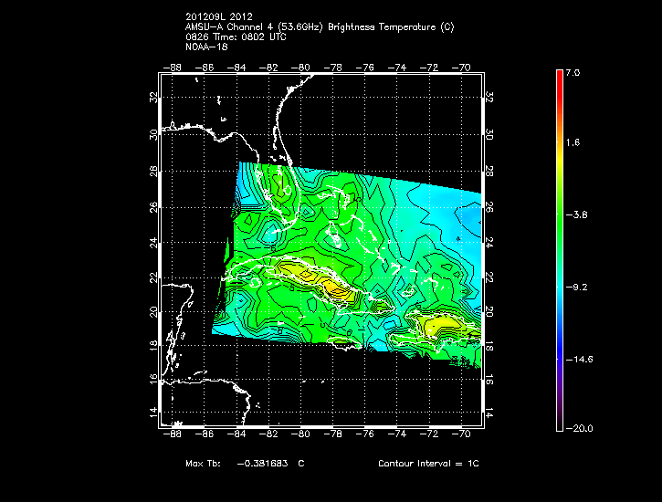662x502 pixels.
Task: Click the '14' label on the right latitude axis
Action: (489, 413)
